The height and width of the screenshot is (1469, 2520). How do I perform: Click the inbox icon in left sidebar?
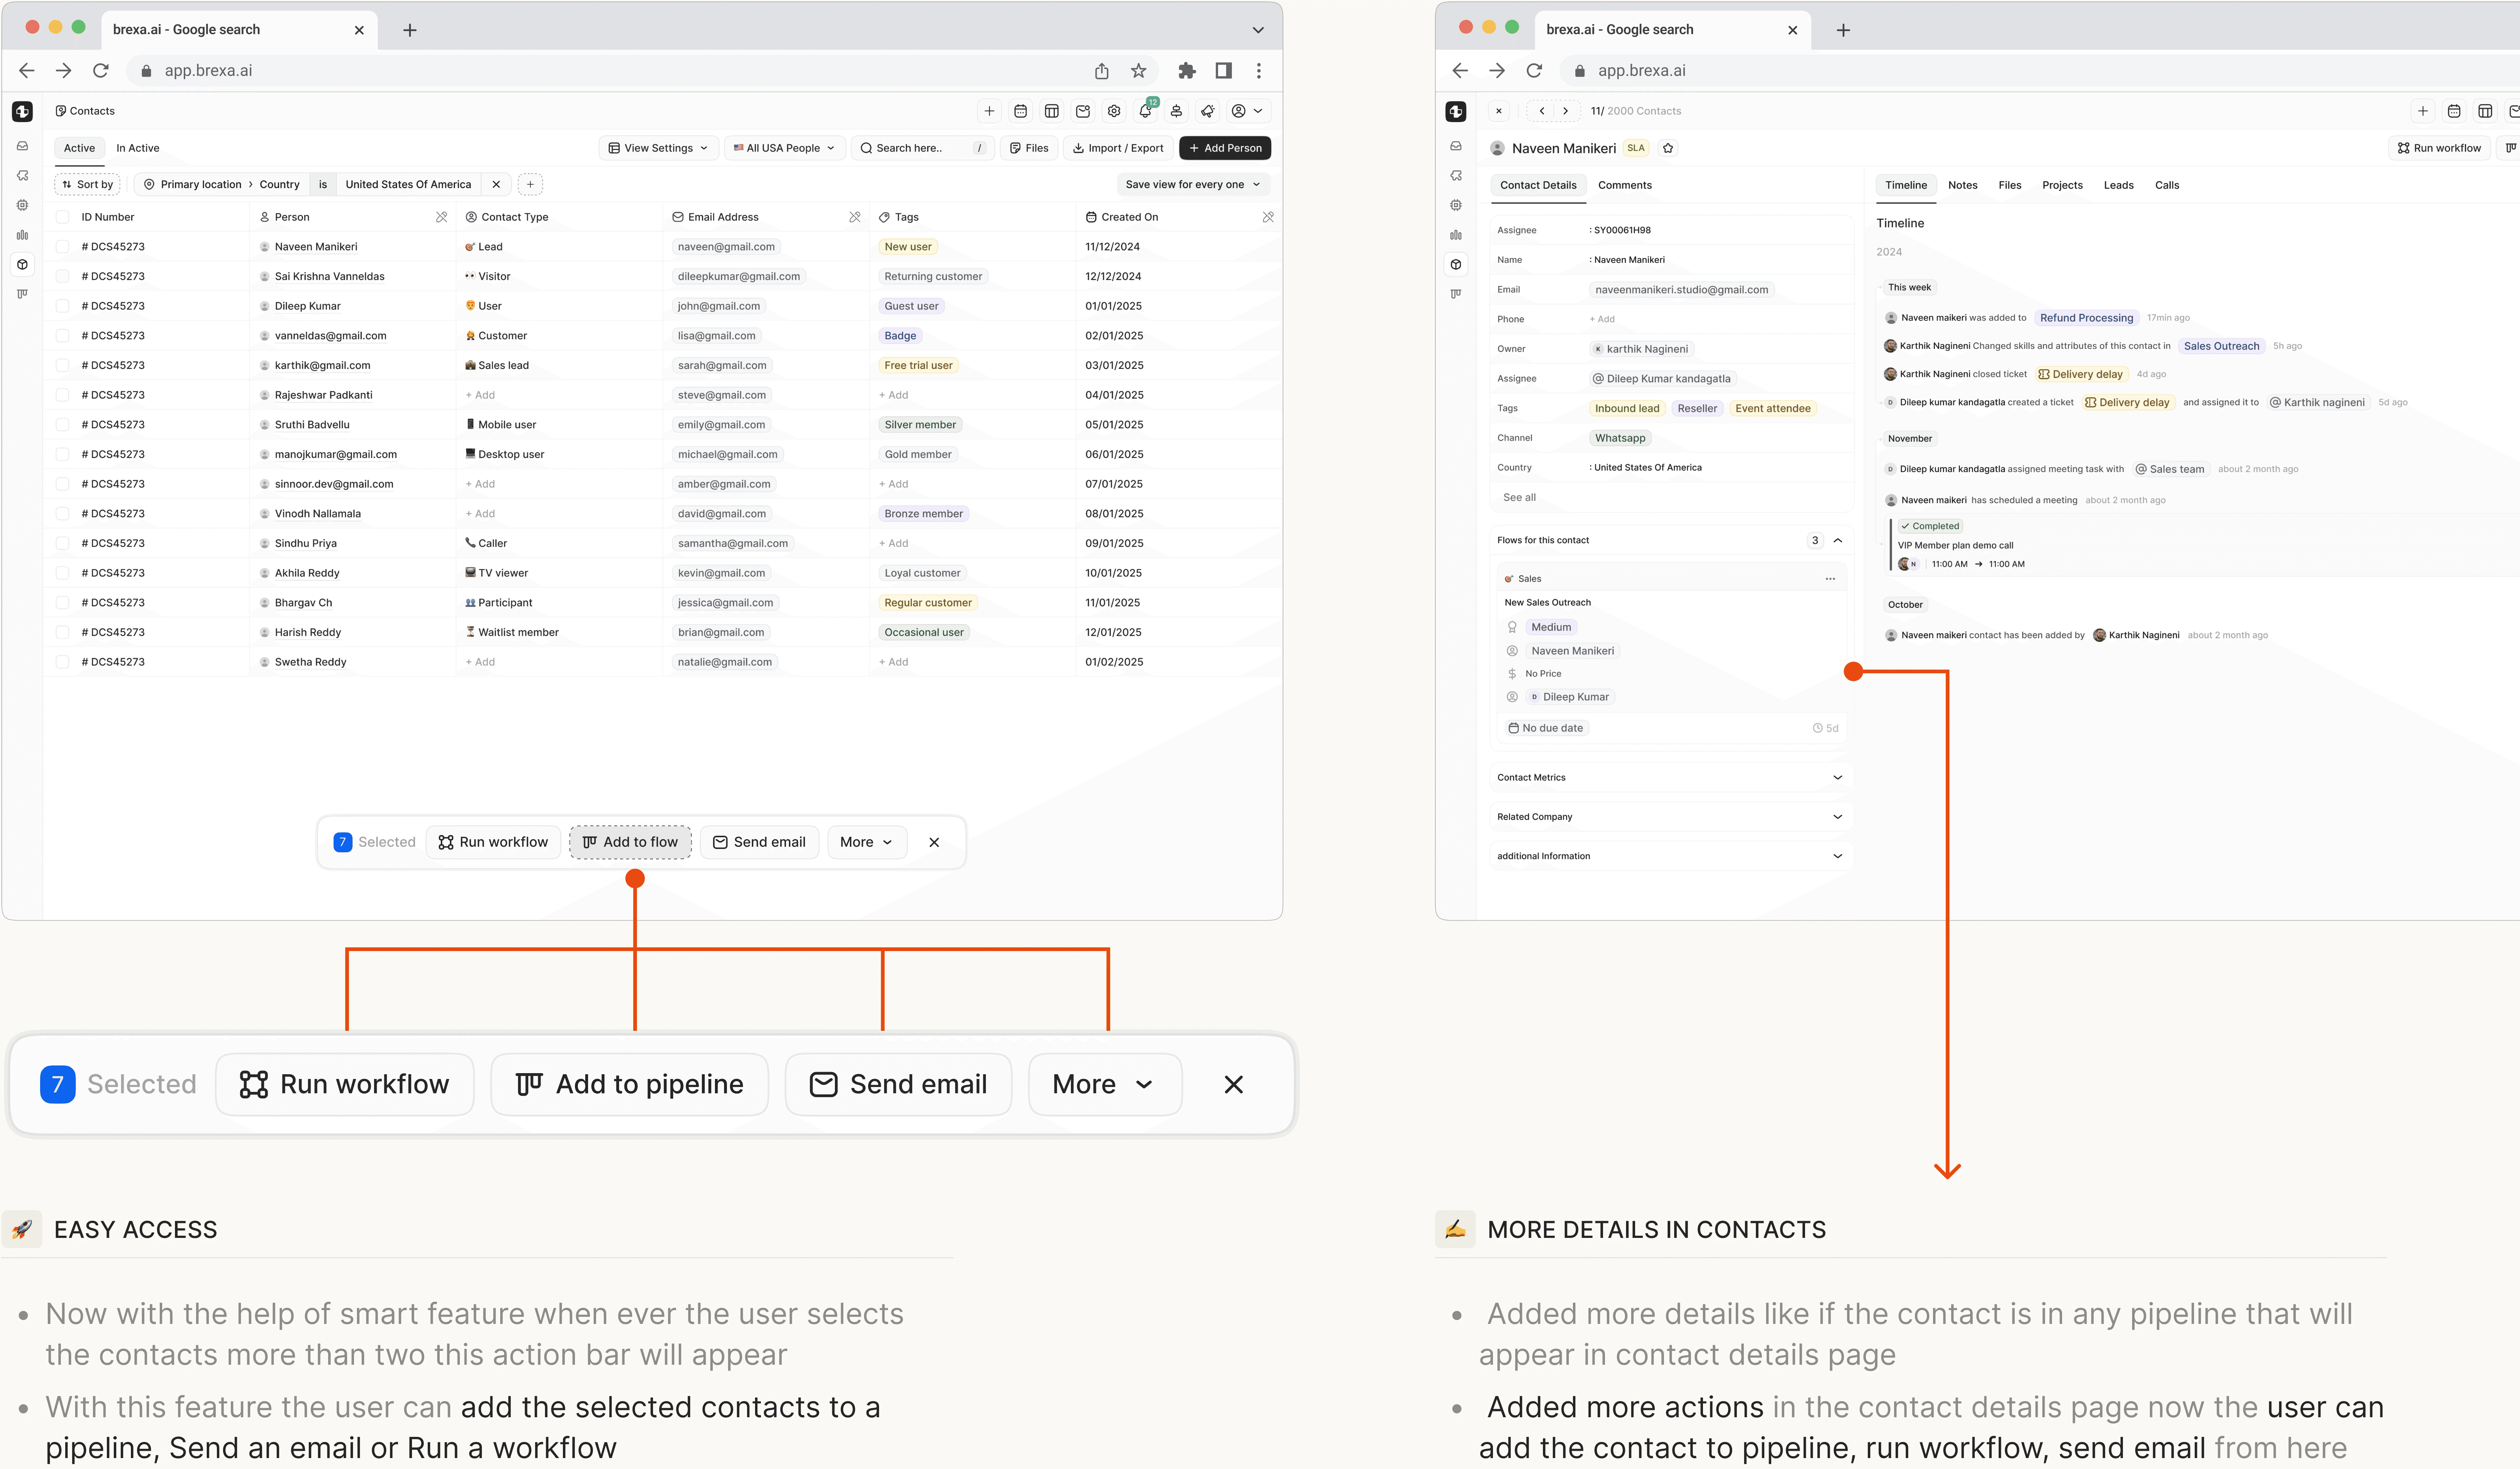click(x=22, y=146)
